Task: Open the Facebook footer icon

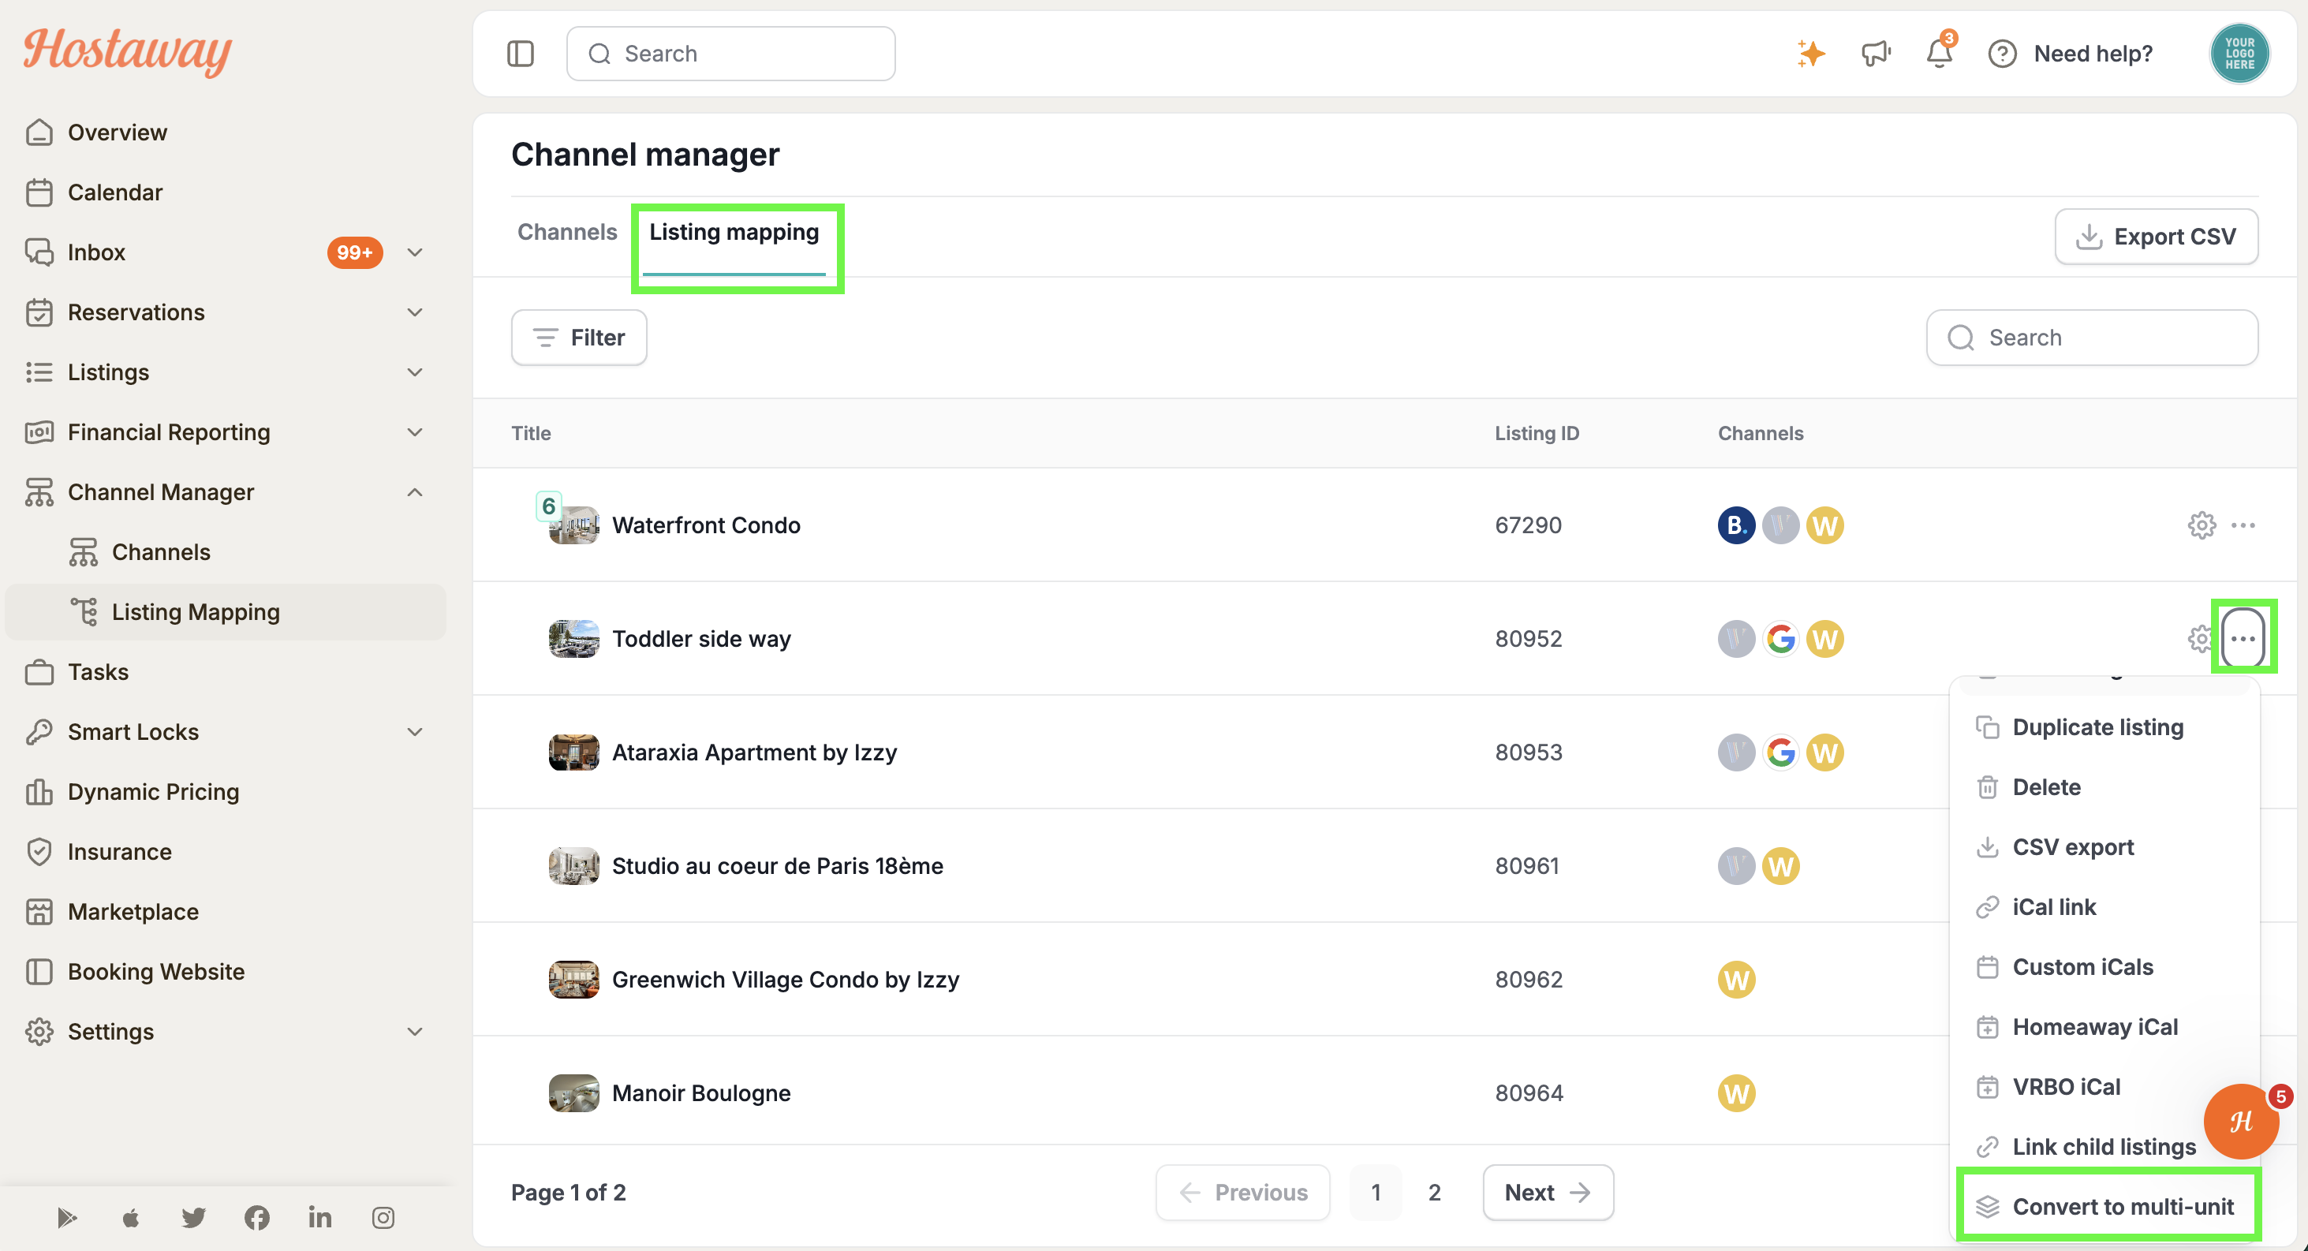Action: pyautogui.click(x=257, y=1217)
